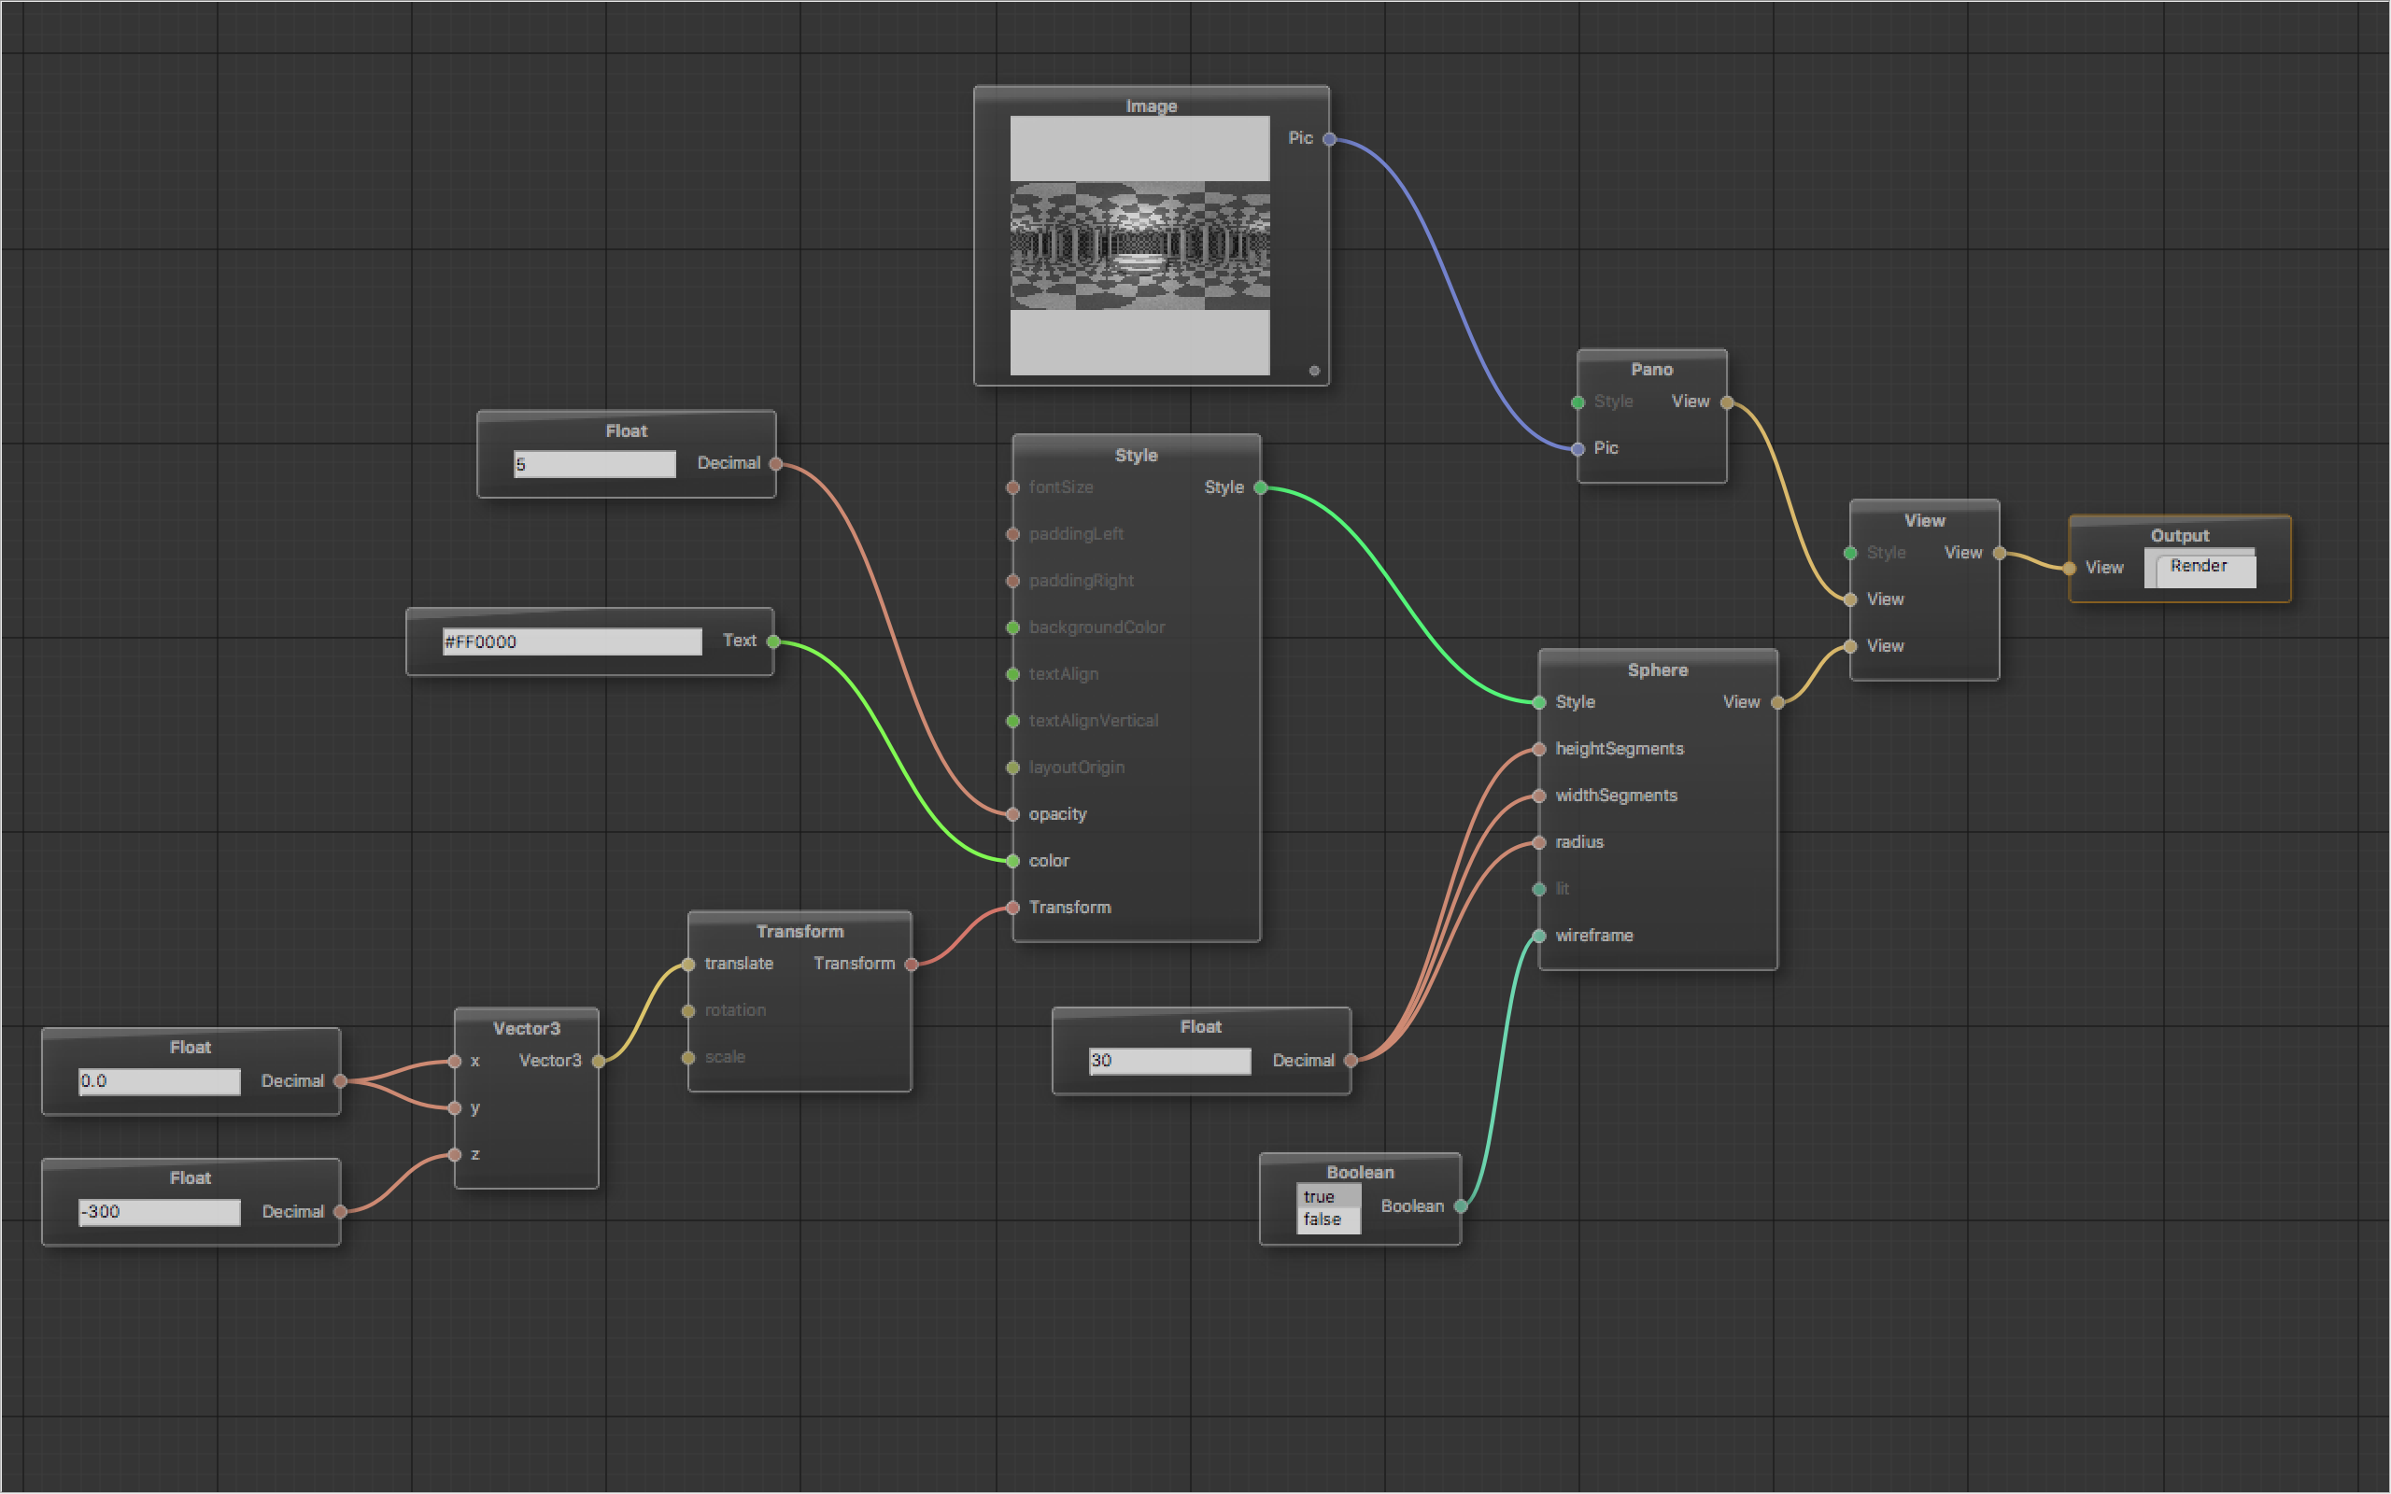Click the Image node's Pic output port
This screenshot has height=1494, width=2391.
point(1329,139)
